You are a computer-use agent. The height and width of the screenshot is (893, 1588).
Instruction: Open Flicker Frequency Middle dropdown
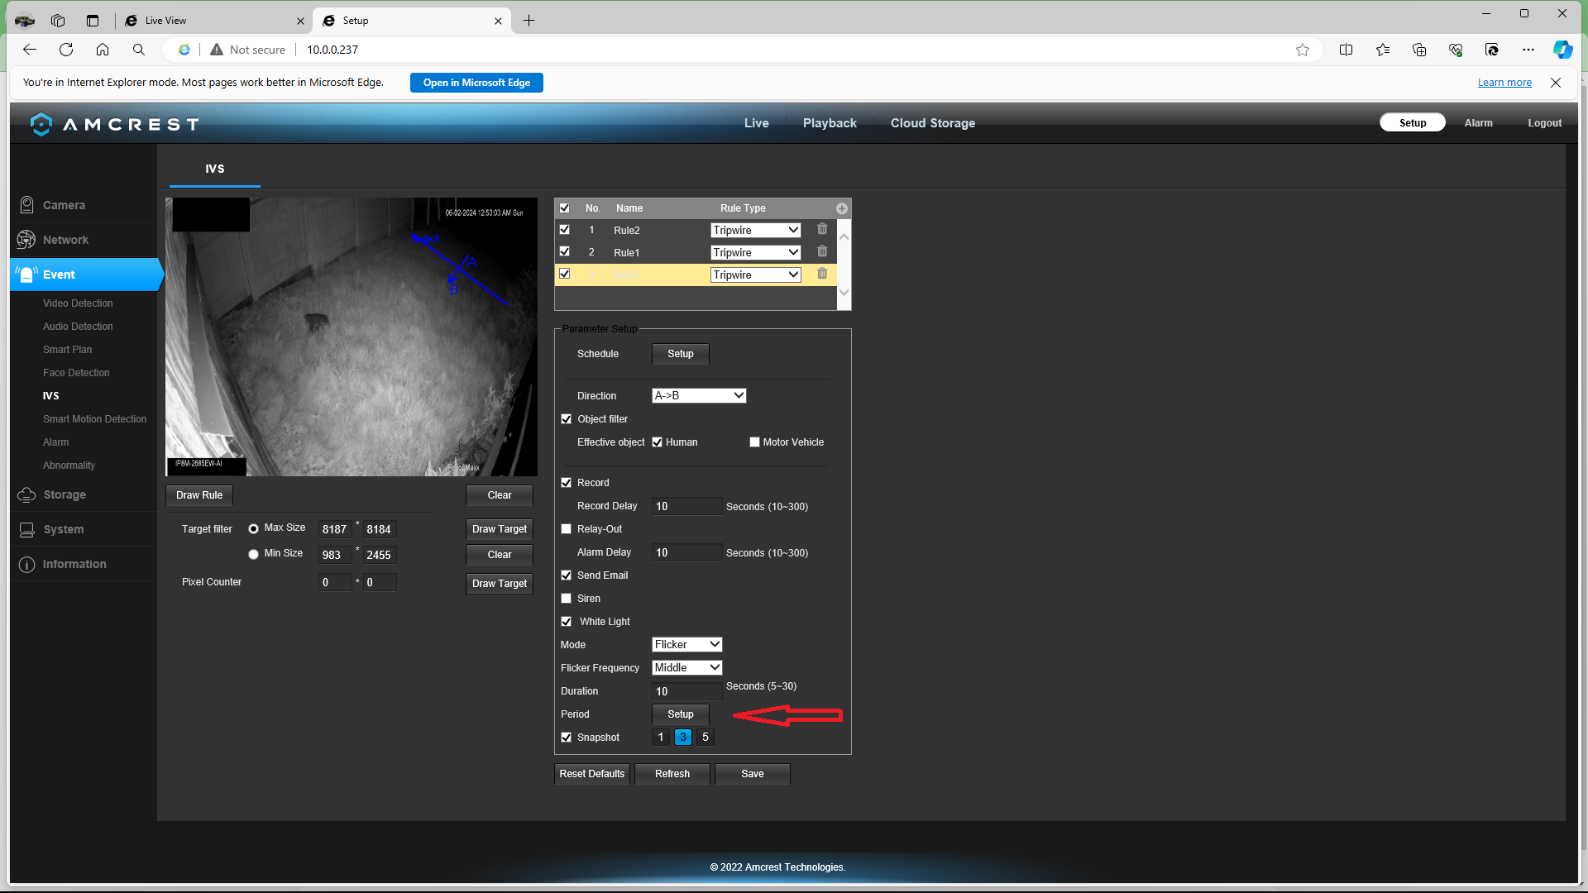[687, 667]
